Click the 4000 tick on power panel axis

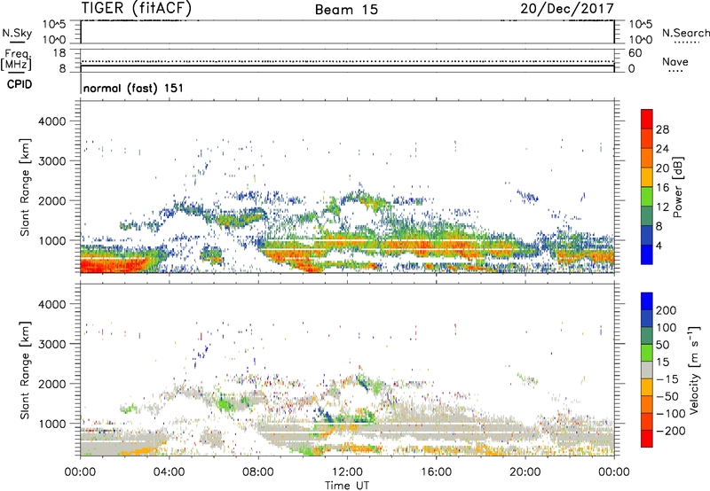[52, 121]
